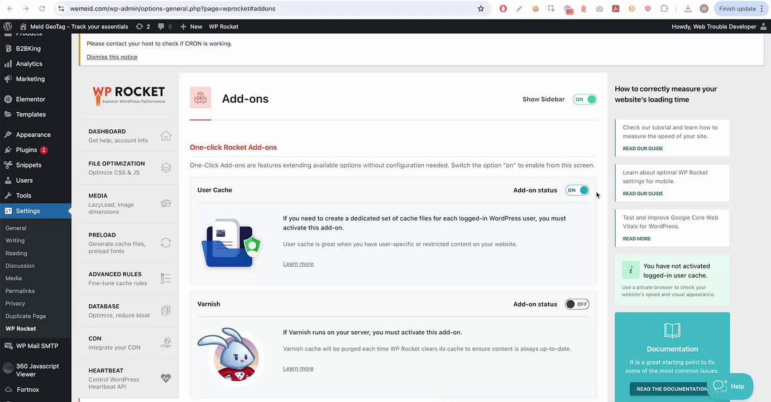Switch to the Database tab
Viewport: 771px width, 402px height.
coord(129,310)
